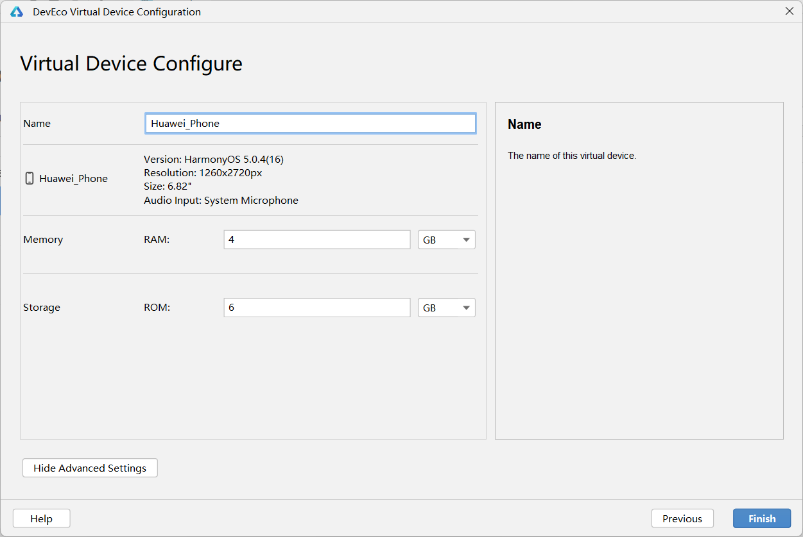Open the ROM unit GB dropdown
This screenshot has width=803, height=537.
point(447,308)
